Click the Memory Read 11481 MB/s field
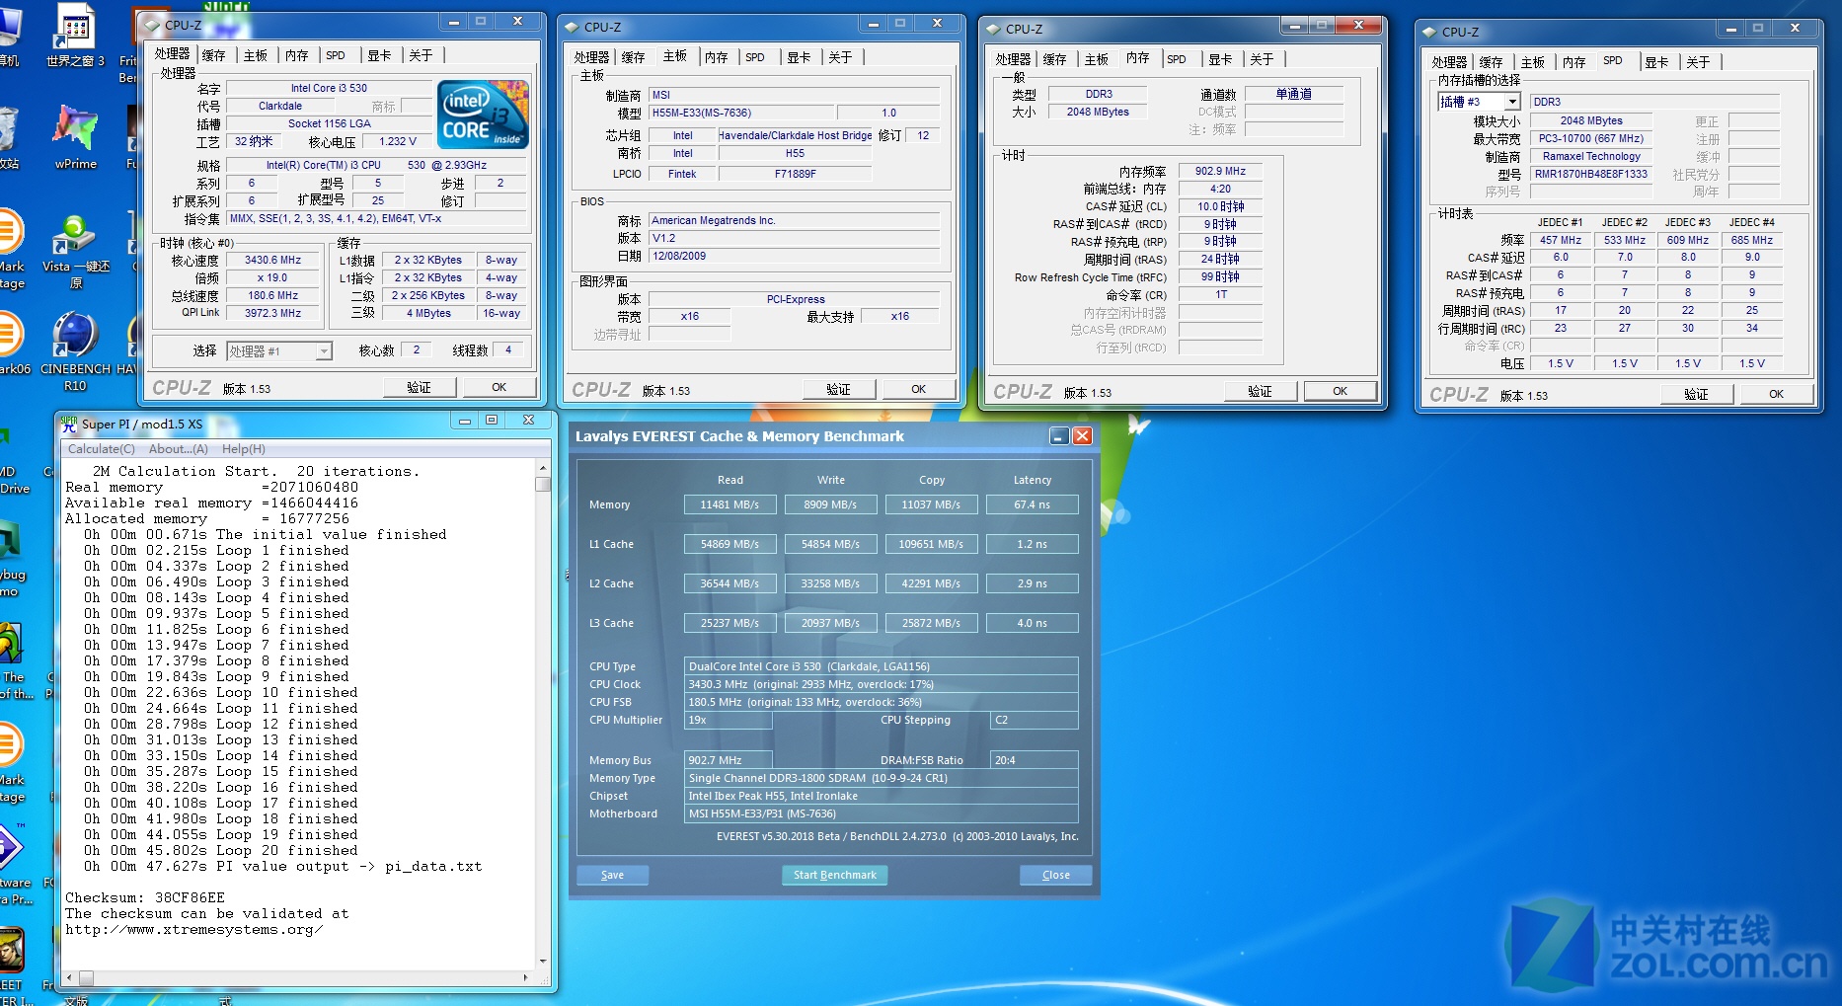Screen dimensions: 1842x1006 tap(730, 504)
